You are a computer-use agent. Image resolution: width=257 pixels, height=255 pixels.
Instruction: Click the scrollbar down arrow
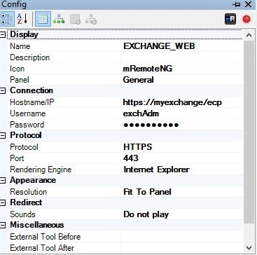pyautogui.click(x=249, y=248)
